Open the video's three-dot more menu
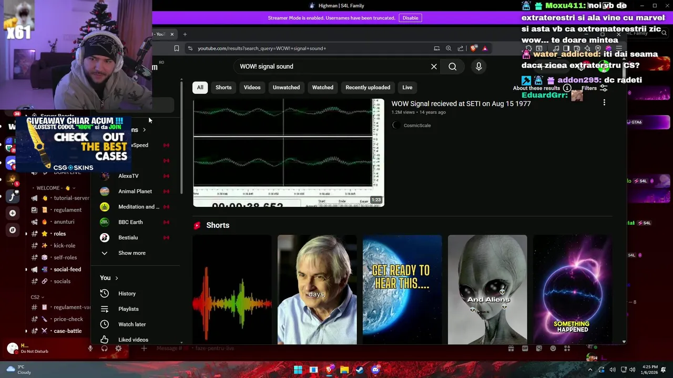This screenshot has width=673, height=378. point(604,103)
